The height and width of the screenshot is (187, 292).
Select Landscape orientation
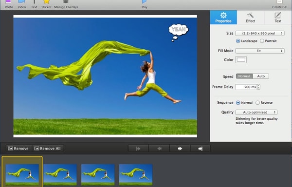coord(247,41)
